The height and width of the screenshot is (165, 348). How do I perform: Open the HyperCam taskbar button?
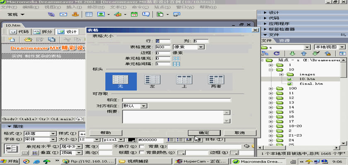pos(201,161)
